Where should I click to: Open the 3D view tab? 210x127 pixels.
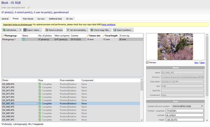69,19
